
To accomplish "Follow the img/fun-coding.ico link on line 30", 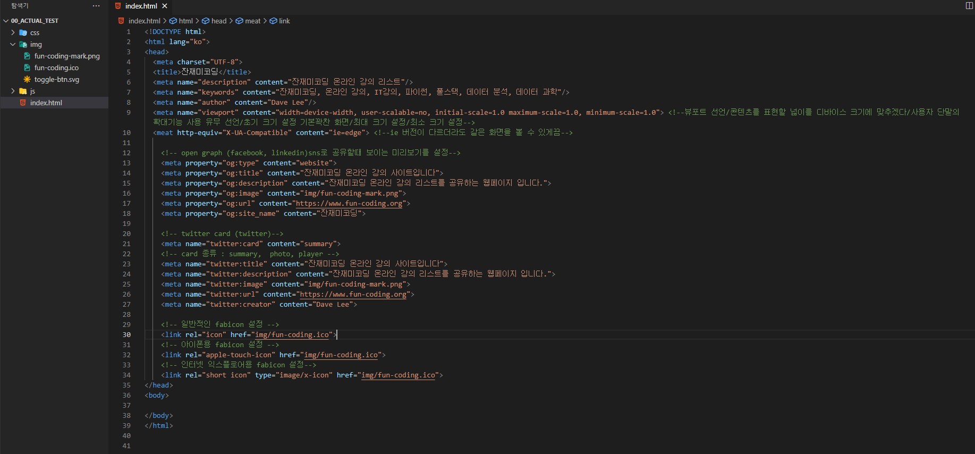I will [x=292, y=335].
